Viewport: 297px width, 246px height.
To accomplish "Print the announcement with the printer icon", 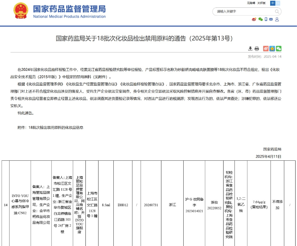I will [257, 49].
